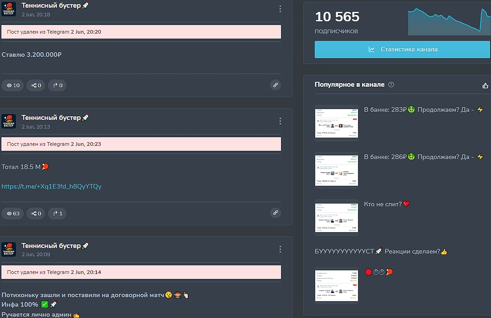Screen dimensions: 491x318
Task: Copy link icon on 'Тотал 18.5 М' post
Action: coord(275,213)
